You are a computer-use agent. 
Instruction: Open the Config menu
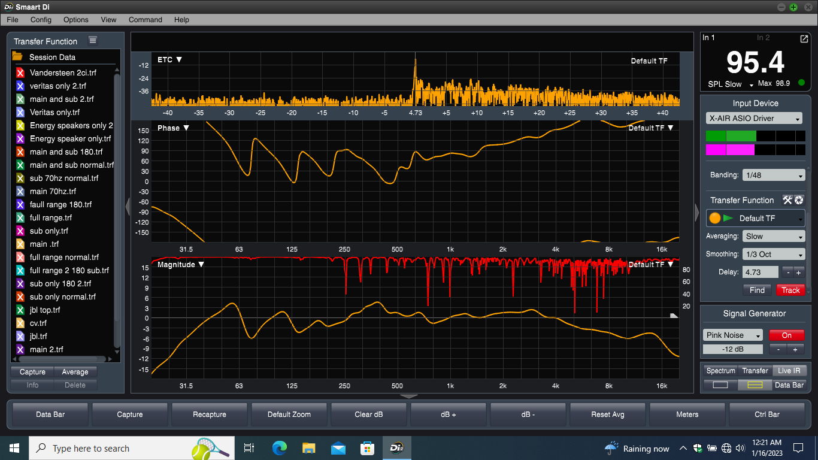pos(41,20)
